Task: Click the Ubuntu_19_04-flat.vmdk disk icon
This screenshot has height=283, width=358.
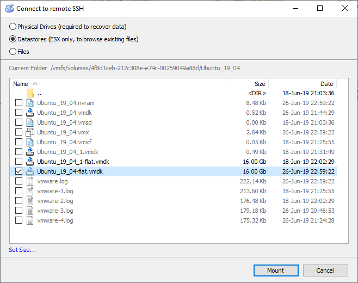Action: point(30,171)
